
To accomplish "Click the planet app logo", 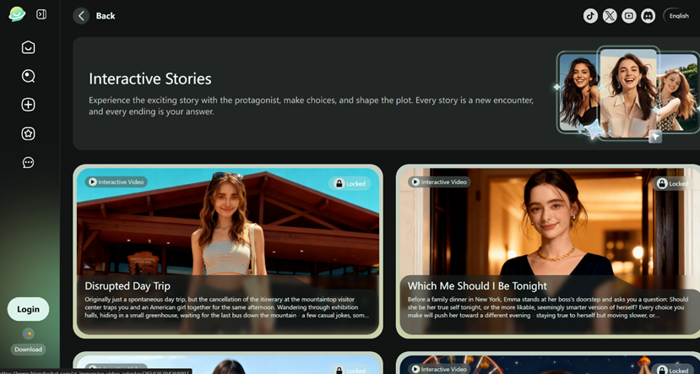I will tap(17, 14).
